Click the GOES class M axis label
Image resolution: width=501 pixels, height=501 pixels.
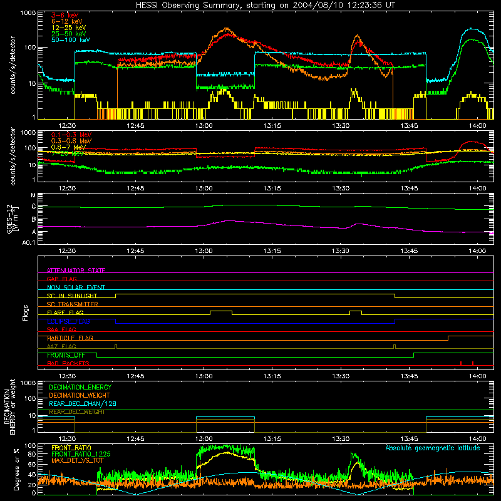(33, 195)
